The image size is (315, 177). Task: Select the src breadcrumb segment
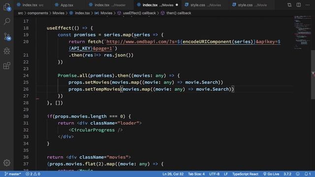tap(21, 13)
